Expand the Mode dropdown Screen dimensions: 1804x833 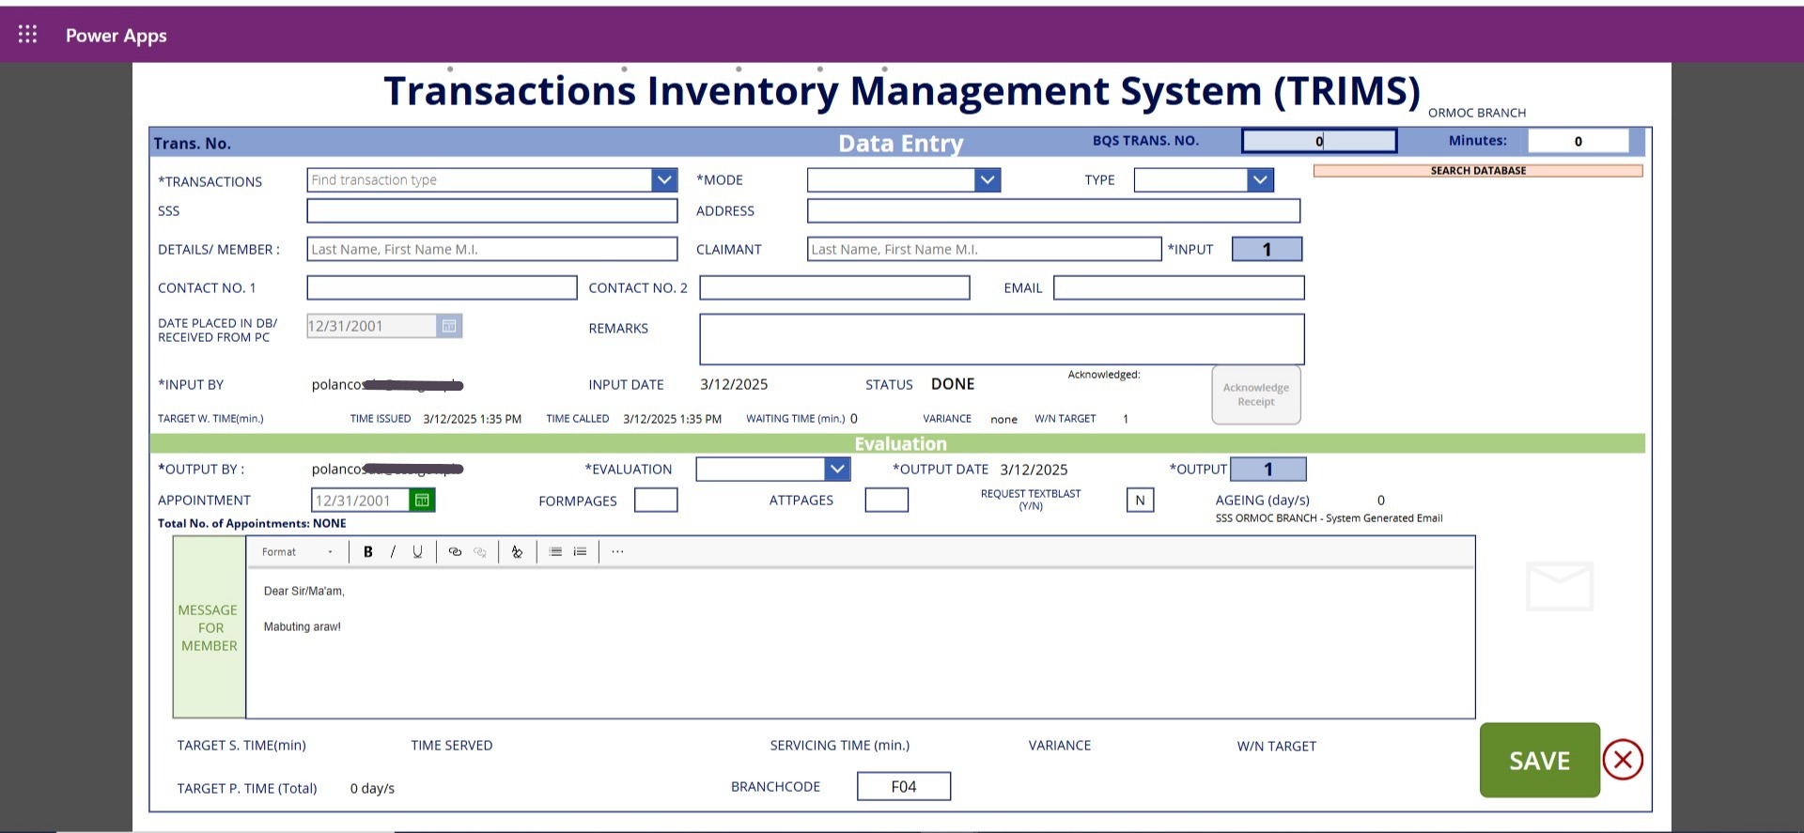(x=987, y=180)
